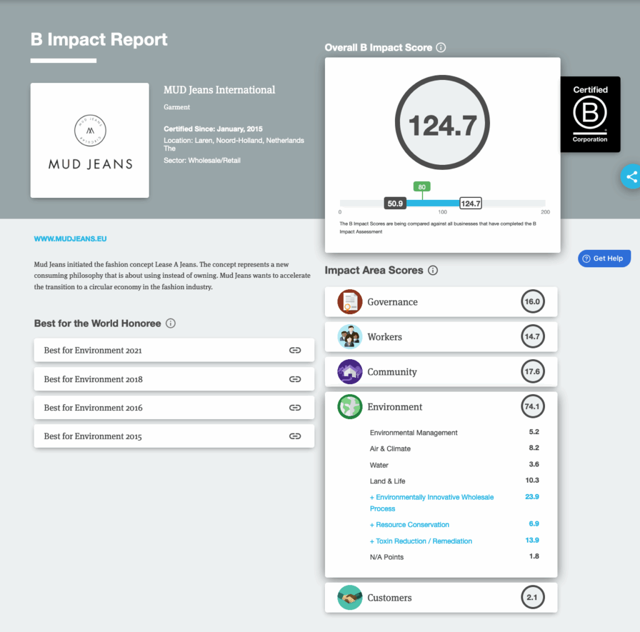Expand Environmentally Innovative Wholesale Process details
Image resolution: width=640 pixels, height=632 pixels.
click(431, 503)
